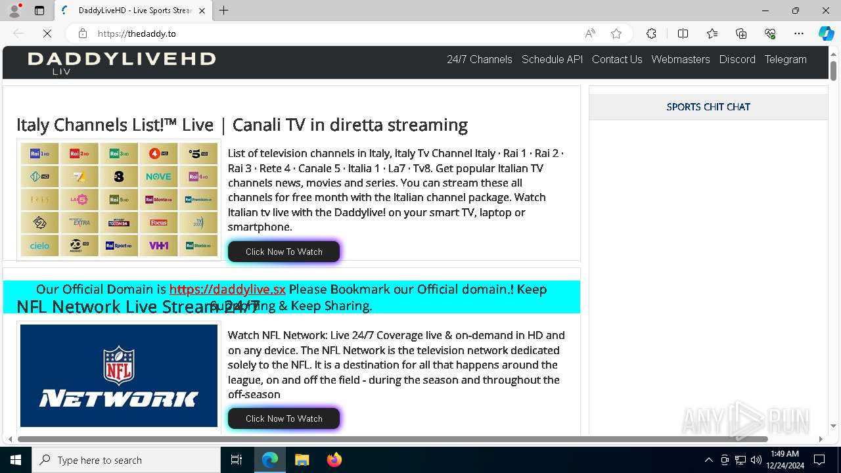The image size is (841, 473).
Task: Open the notification center icon
Action: 819,460
